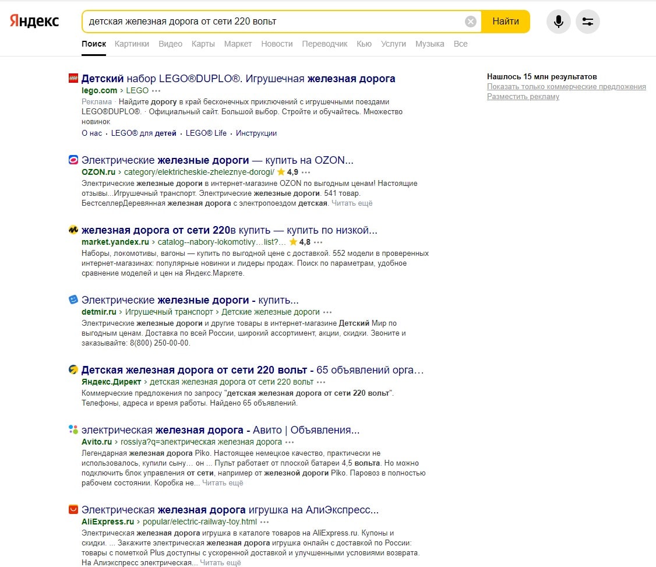Click the OZON favicon next to its result
Viewport: 656px width, 567px height.
coord(73,160)
